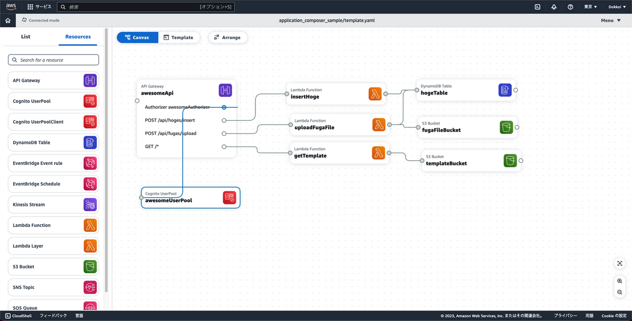Image resolution: width=632 pixels, height=321 pixels.
Task: Click templateBucket right connection port
Action: pos(521,160)
